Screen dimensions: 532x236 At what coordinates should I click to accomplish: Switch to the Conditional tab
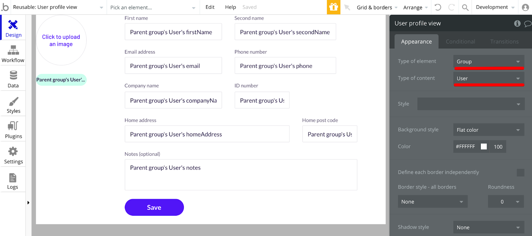460,41
